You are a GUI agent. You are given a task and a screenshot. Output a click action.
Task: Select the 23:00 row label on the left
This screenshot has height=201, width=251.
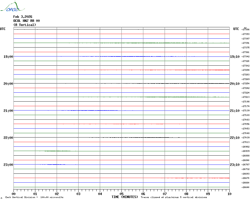pyautogui.click(x=8, y=165)
